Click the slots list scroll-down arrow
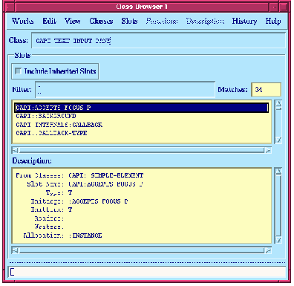Image resolution: width=294 pixels, height=286 pixels. (x=278, y=140)
